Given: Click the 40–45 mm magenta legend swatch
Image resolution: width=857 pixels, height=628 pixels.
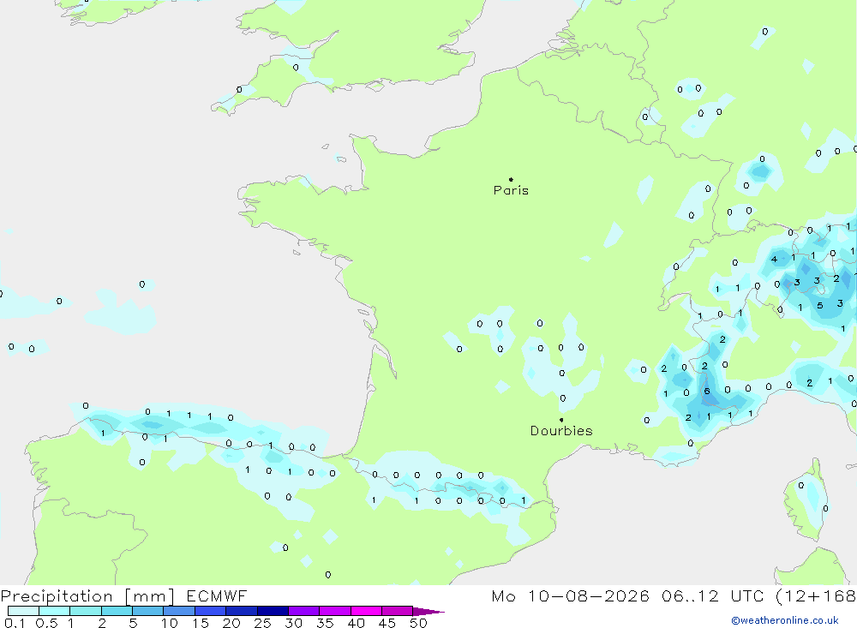Looking at the screenshot, I should pyautogui.click(x=366, y=611).
